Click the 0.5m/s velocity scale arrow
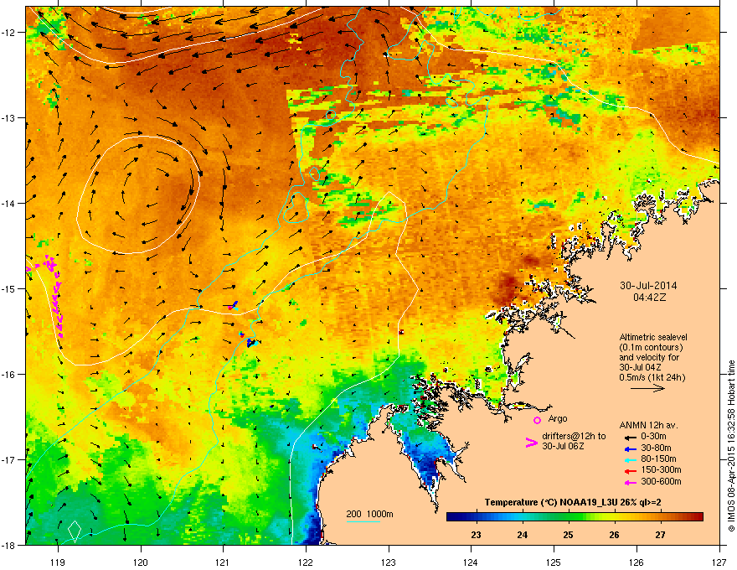 [647, 388]
